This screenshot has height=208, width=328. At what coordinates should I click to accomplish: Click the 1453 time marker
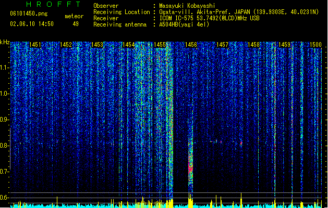[98, 45]
